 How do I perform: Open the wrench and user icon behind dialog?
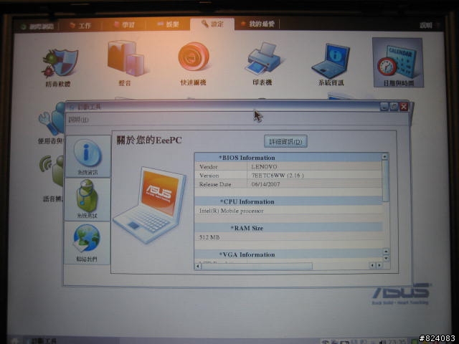[x=52, y=118]
